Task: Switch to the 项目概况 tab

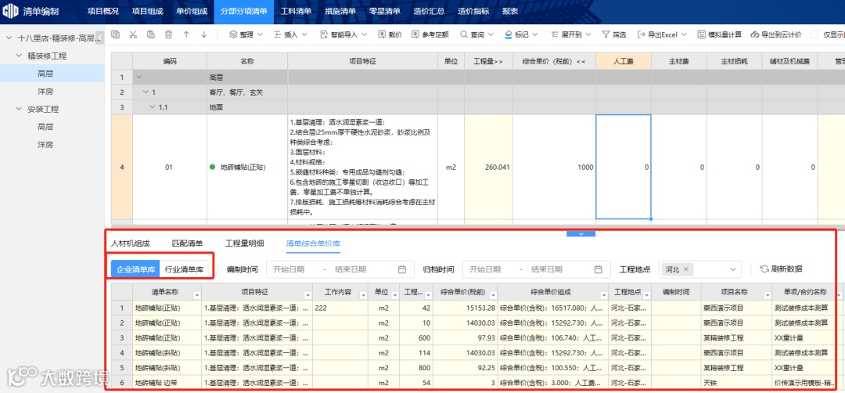Action: [x=103, y=11]
